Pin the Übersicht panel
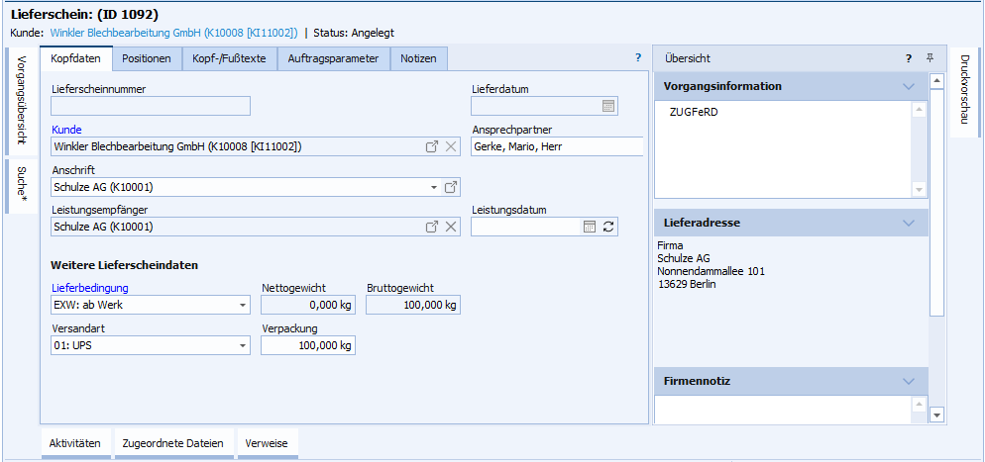This screenshot has width=985, height=462. (930, 58)
